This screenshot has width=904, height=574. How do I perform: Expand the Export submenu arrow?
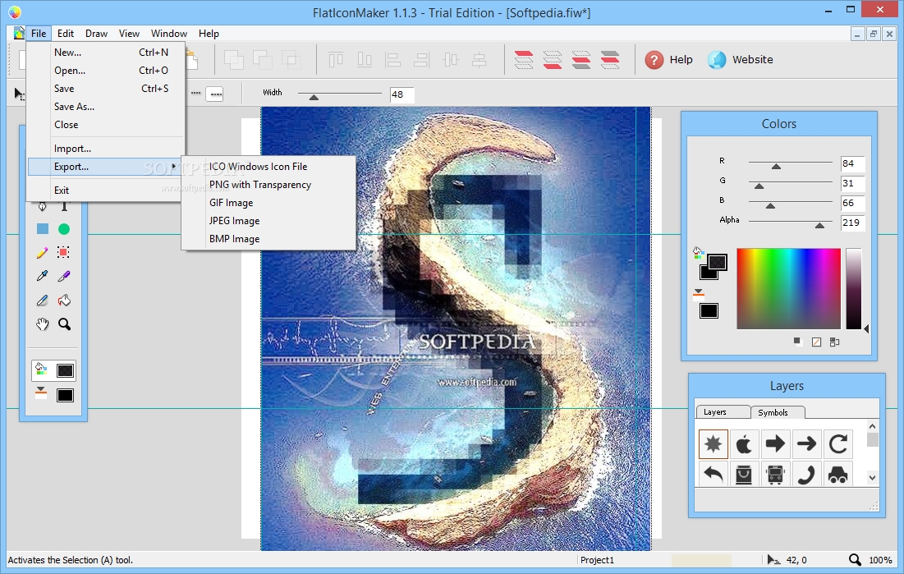[x=173, y=166]
